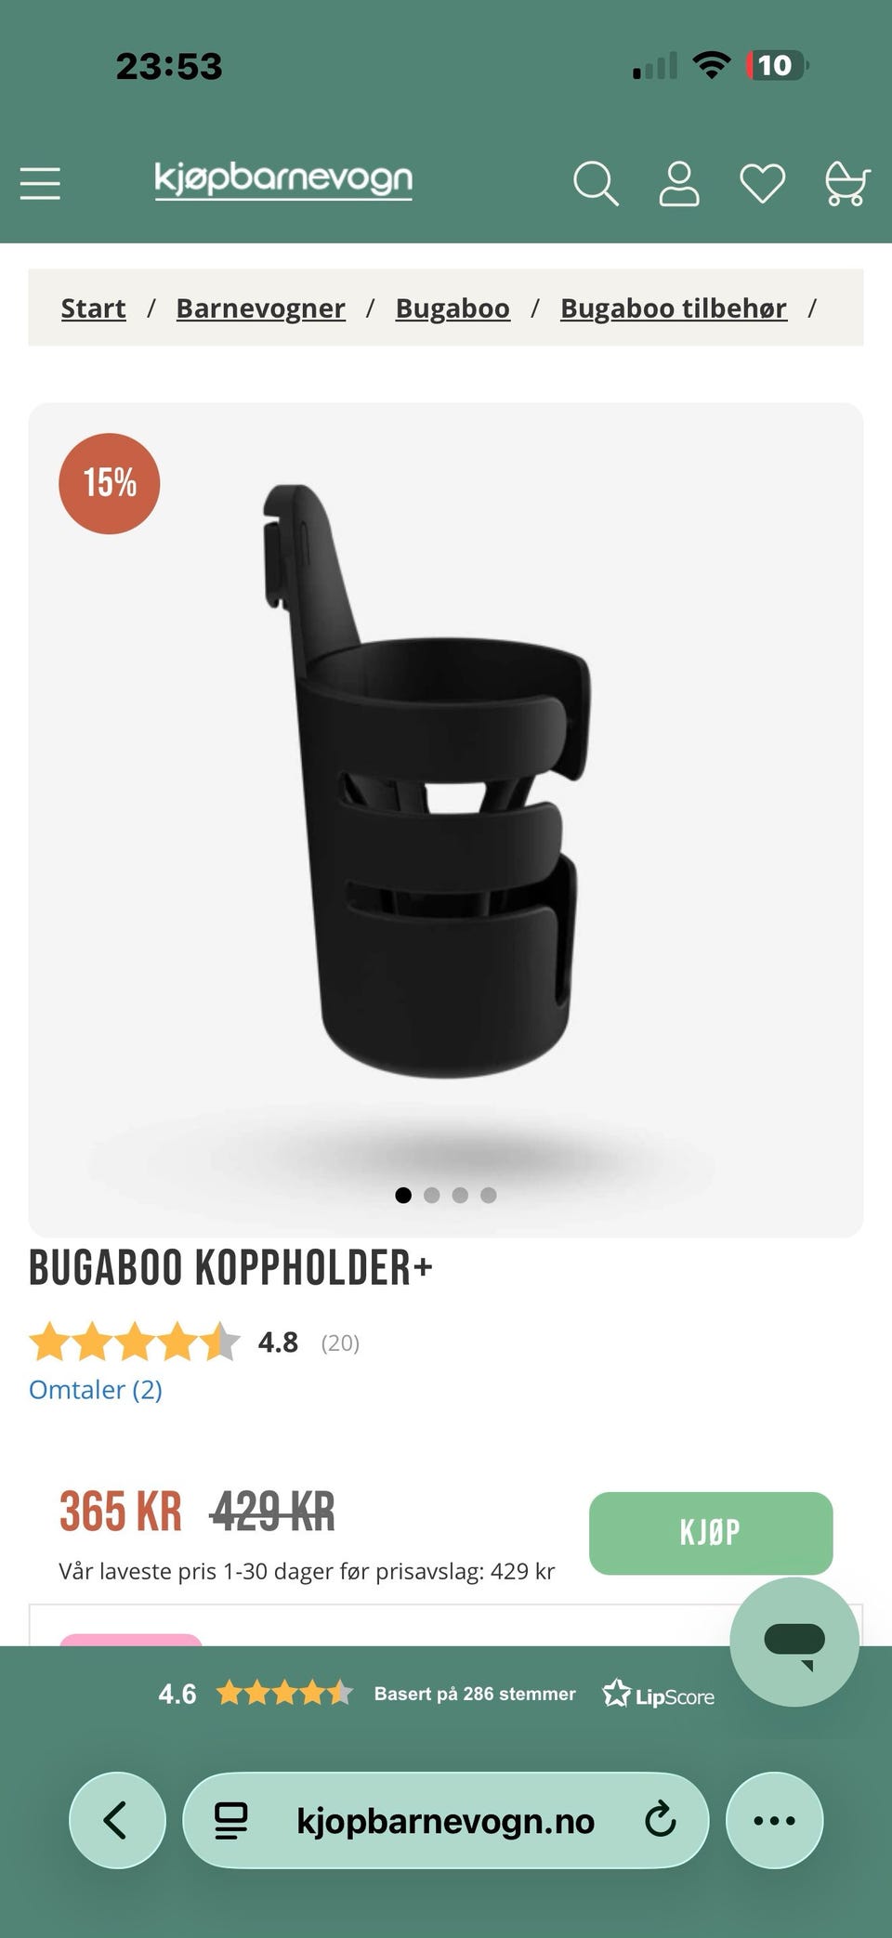Reload the page in browser bar

660,1819
